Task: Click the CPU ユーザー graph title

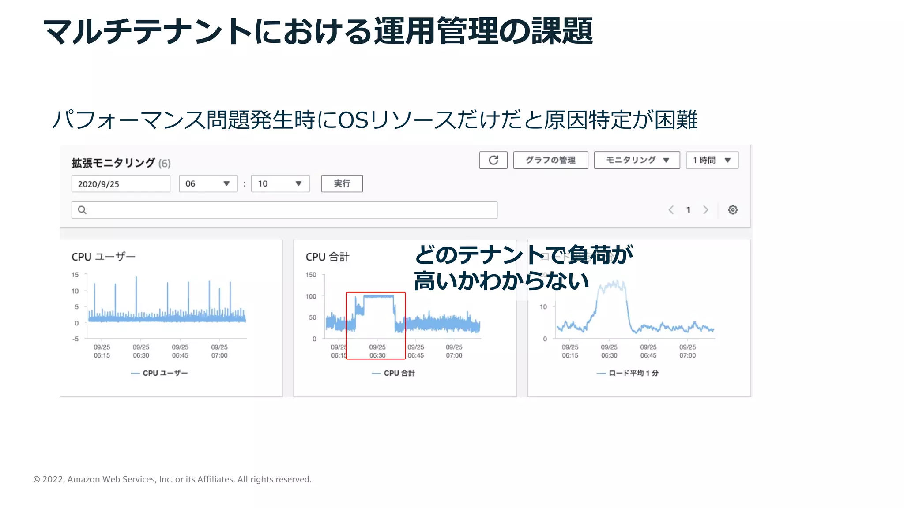Action: click(103, 257)
